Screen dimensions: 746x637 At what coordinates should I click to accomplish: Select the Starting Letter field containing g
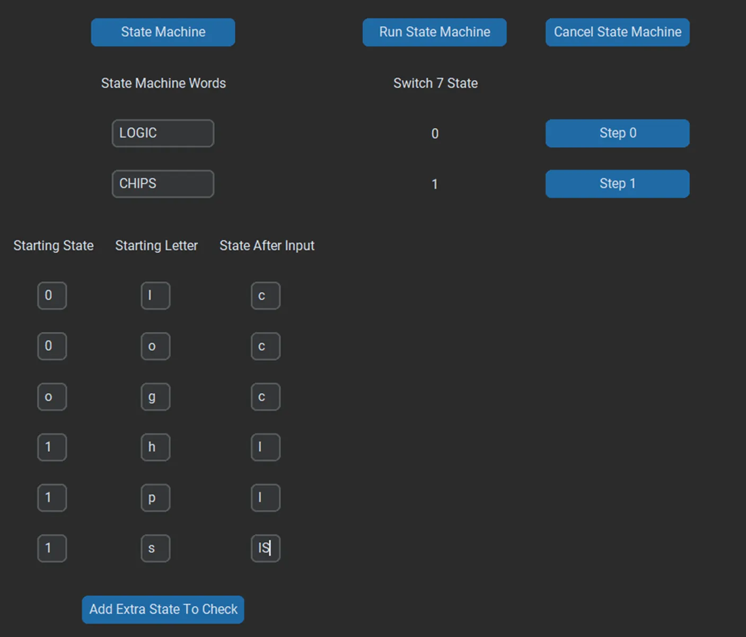coord(155,396)
